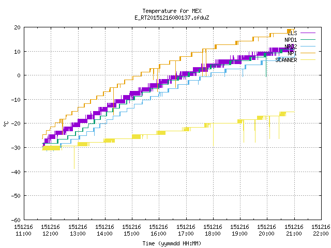331x248 pixels.
Task: Click the °C y-axis unit label
Action: (6, 124)
